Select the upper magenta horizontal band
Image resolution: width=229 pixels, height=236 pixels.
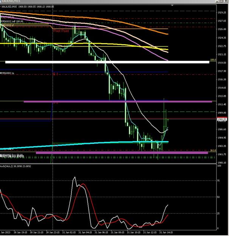click(118, 102)
